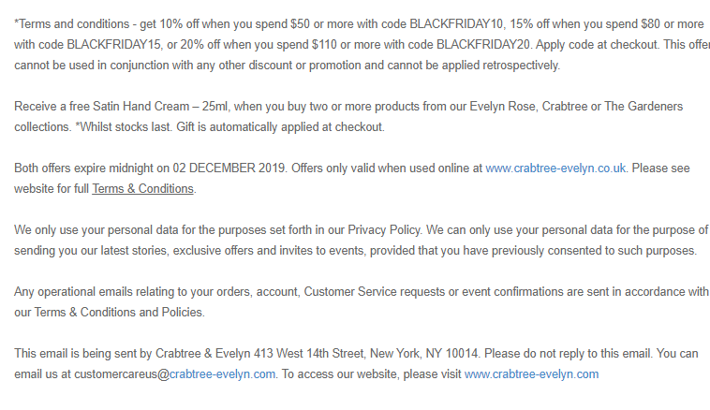Click the Customer Service requests text
The width and height of the screenshot is (710, 410).
pyautogui.click(x=374, y=292)
